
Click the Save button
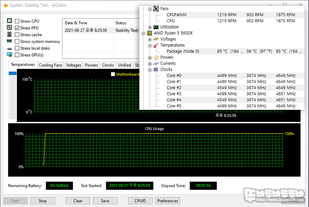click(x=105, y=201)
